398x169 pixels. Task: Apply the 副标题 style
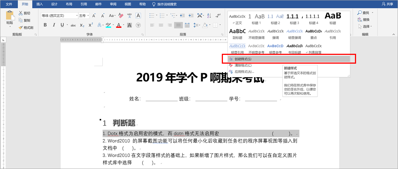pyautogui.click(x=237, y=34)
